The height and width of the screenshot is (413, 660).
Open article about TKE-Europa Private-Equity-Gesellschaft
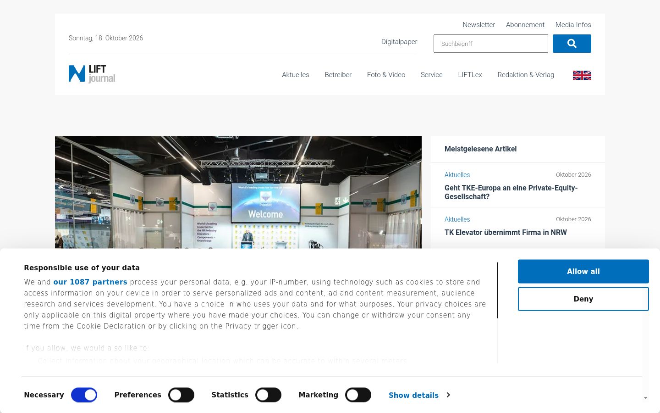click(511, 192)
